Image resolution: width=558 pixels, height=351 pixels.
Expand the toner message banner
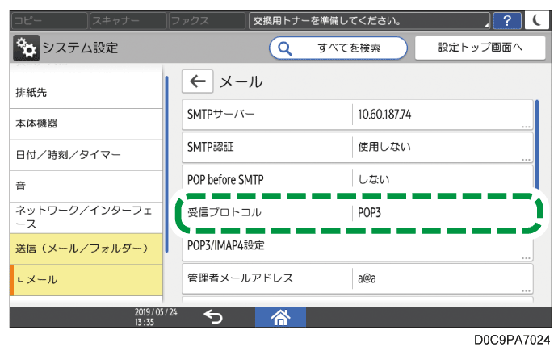coord(369,21)
